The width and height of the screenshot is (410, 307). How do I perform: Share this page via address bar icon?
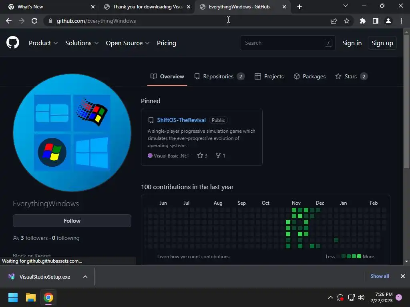(x=334, y=21)
